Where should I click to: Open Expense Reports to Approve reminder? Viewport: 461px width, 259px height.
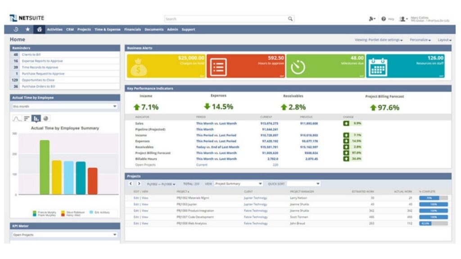click(42, 61)
